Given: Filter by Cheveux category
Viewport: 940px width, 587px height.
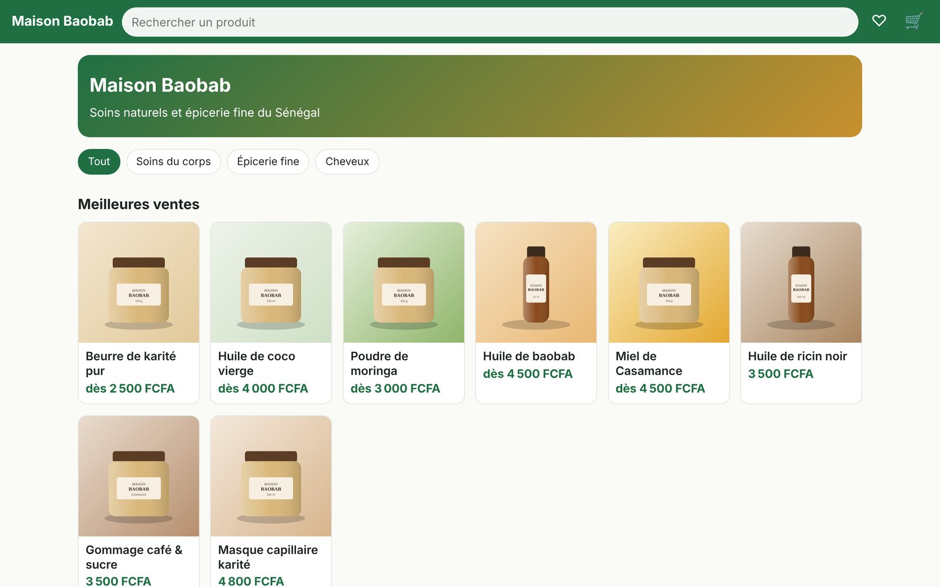Looking at the screenshot, I should point(347,161).
